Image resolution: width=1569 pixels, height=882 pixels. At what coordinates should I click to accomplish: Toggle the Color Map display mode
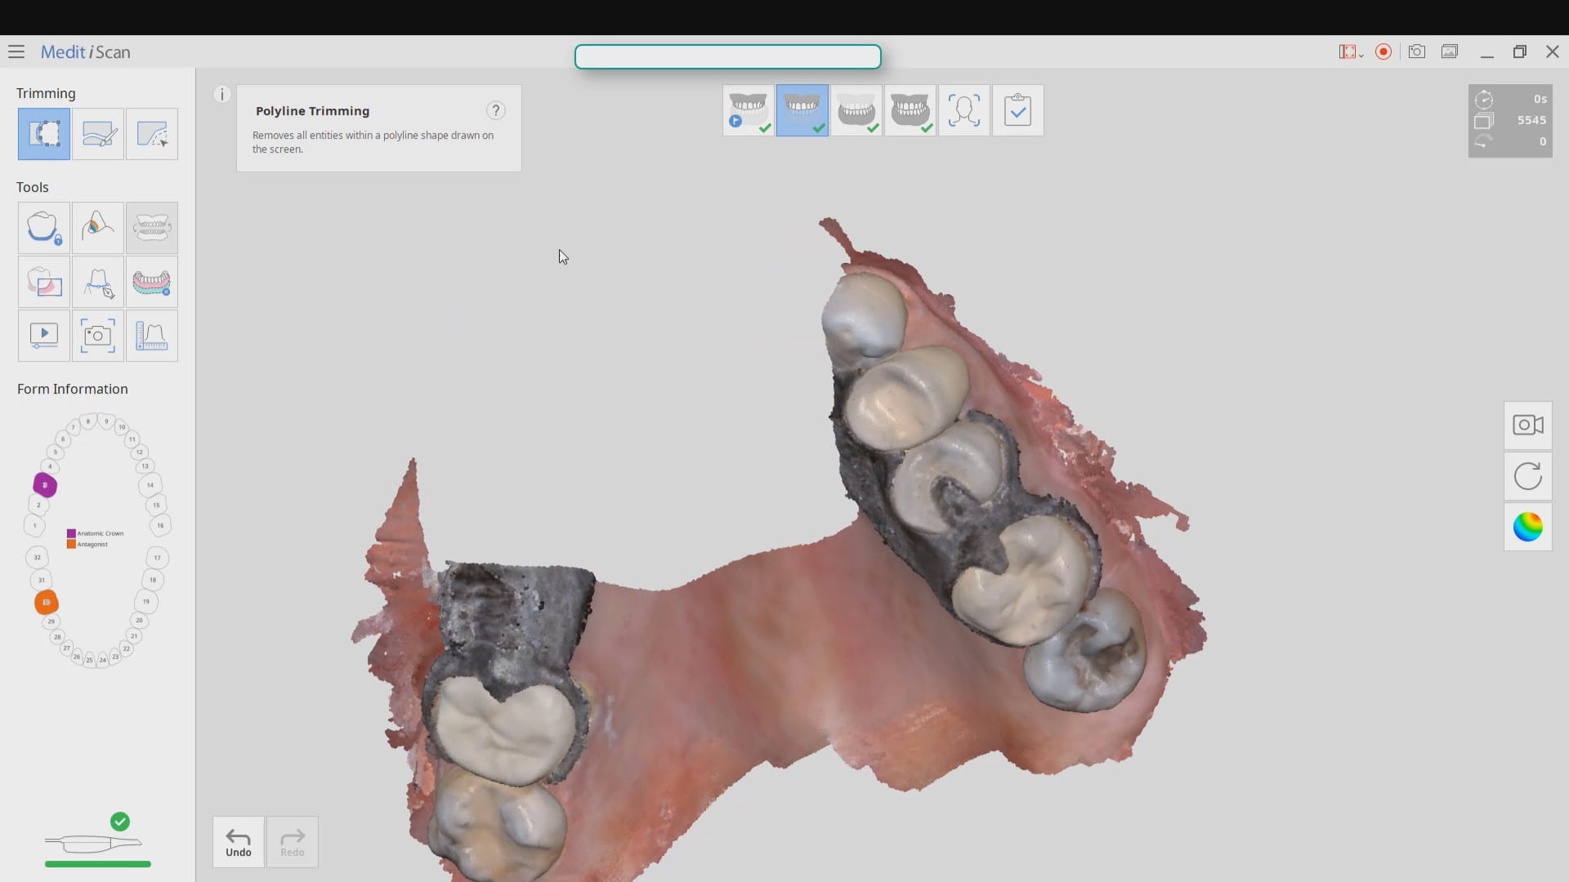[x=1527, y=528]
